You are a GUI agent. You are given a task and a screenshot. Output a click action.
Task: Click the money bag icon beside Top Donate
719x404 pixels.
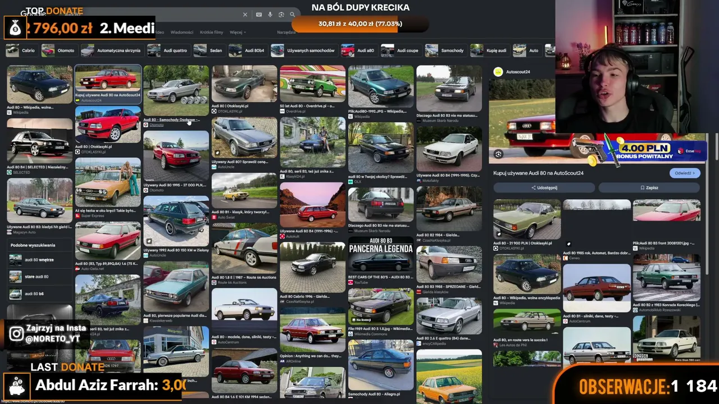pyautogui.click(x=15, y=28)
